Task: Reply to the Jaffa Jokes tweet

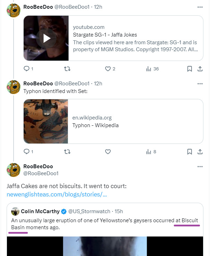Action: (26, 69)
